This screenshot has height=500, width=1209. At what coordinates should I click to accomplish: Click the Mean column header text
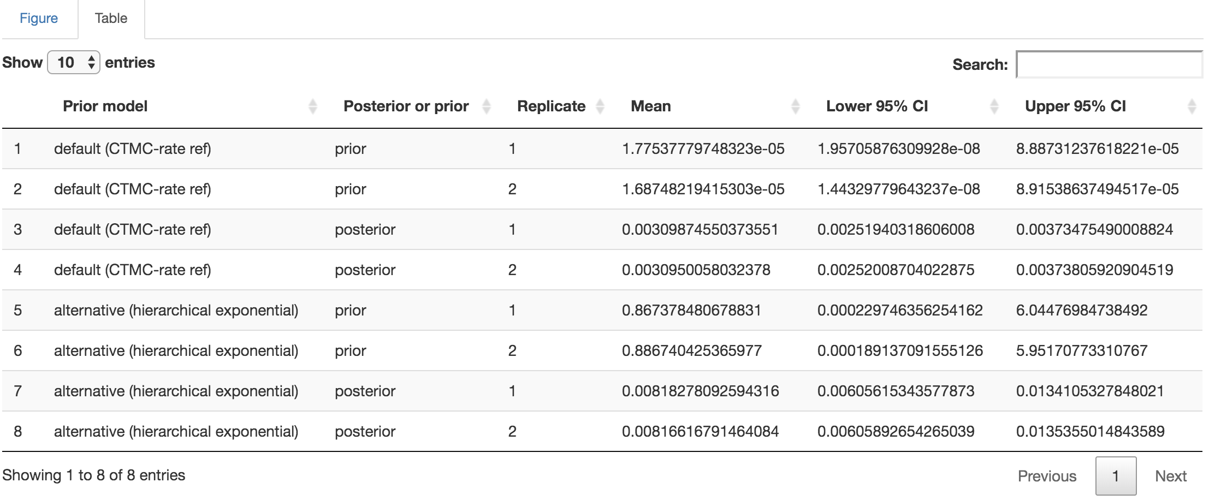click(x=651, y=106)
